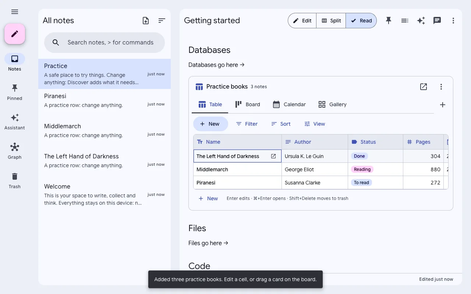
Task: Click the blue New row button
Action: click(210, 124)
